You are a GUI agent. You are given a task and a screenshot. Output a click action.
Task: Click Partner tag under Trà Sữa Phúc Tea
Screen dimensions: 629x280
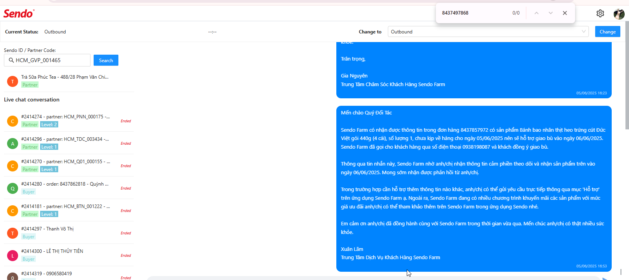point(30,85)
